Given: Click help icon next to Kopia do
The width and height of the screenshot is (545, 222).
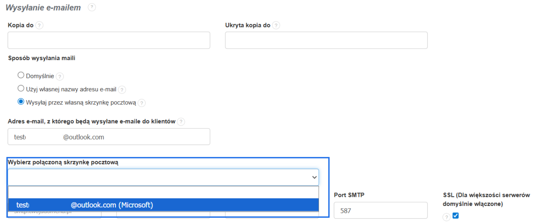Looking at the screenshot, I should 39,25.
